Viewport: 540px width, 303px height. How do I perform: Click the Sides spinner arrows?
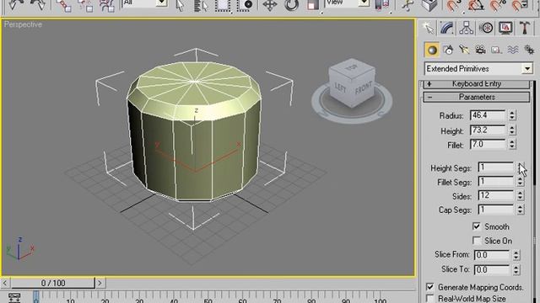tap(521, 196)
